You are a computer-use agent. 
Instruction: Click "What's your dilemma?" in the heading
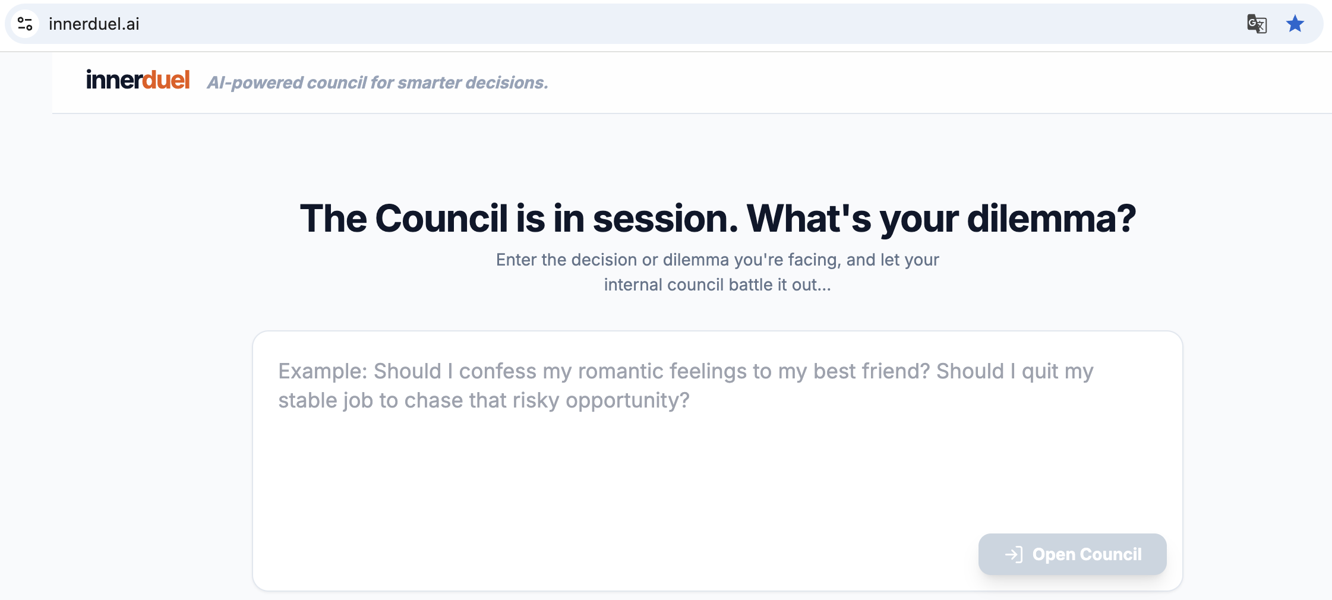click(x=941, y=218)
